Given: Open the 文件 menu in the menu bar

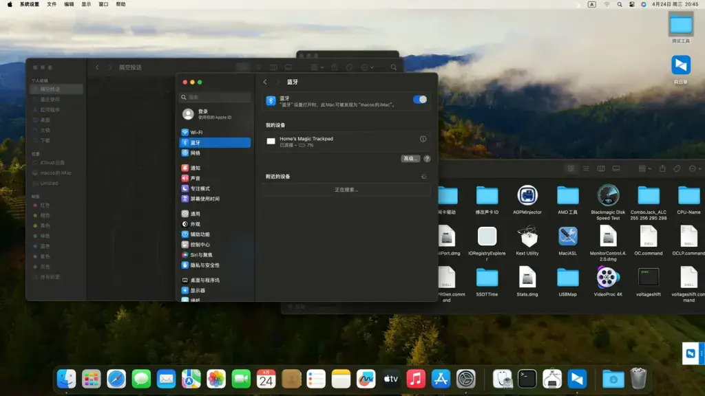Looking at the screenshot, I should tap(52, 4).
